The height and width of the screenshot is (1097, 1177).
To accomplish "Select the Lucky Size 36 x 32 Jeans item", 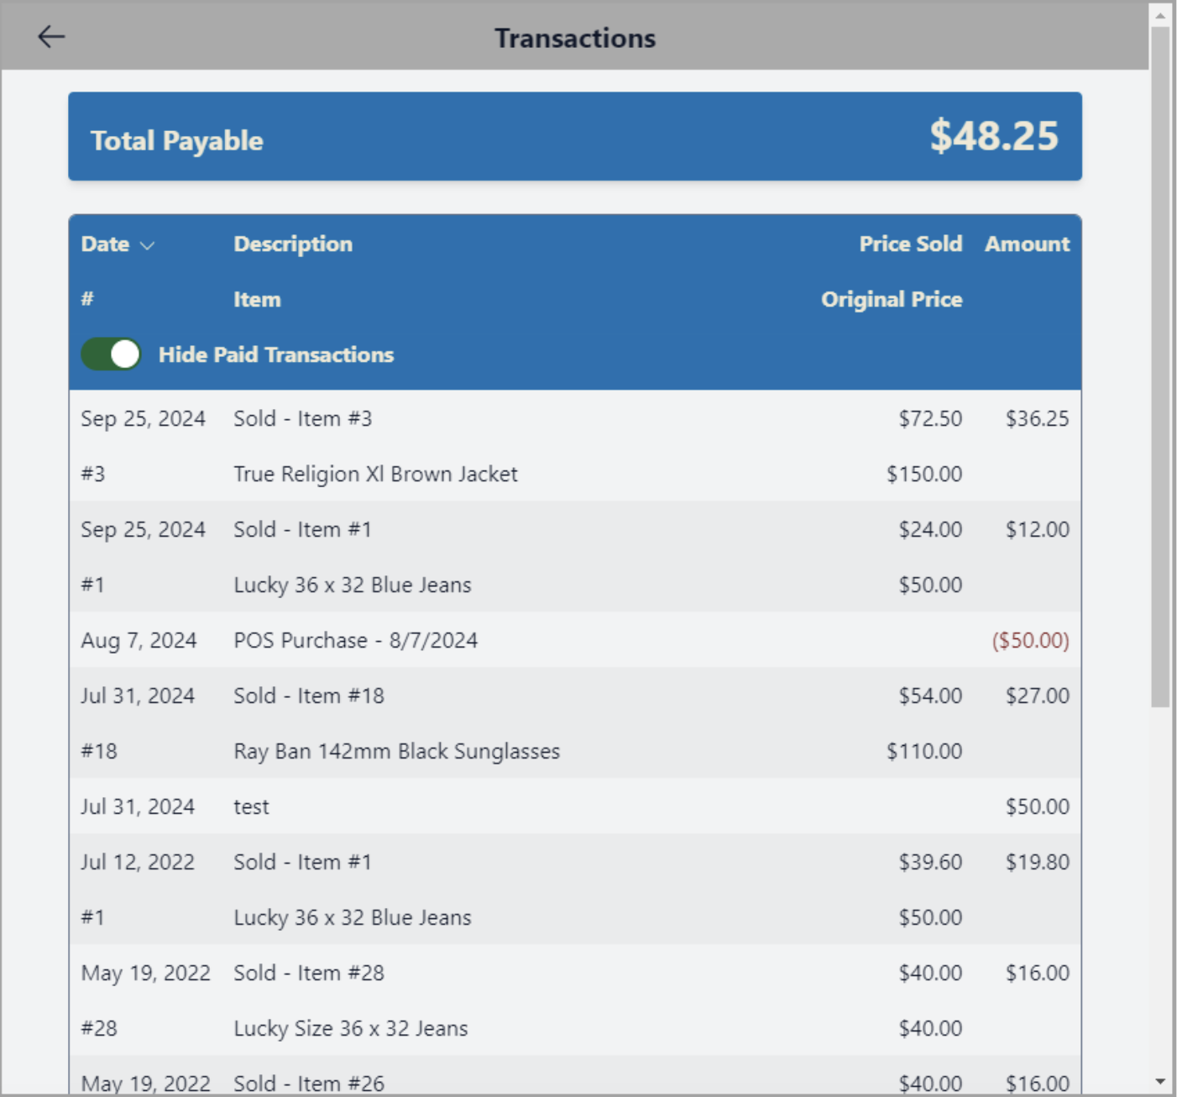I will (x=351, y=1028).
